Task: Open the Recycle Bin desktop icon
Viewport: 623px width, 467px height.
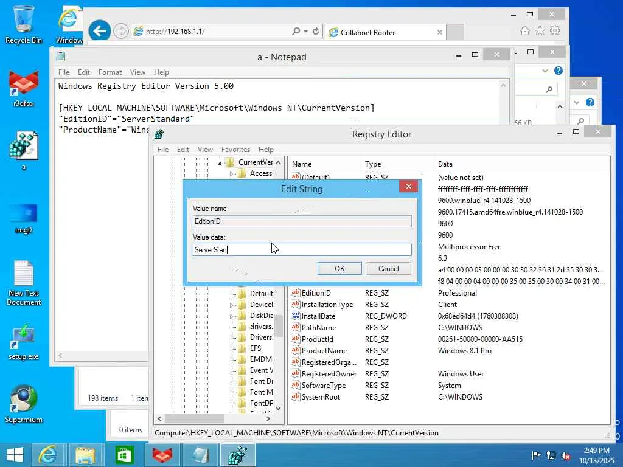Action: pos(24,24)
